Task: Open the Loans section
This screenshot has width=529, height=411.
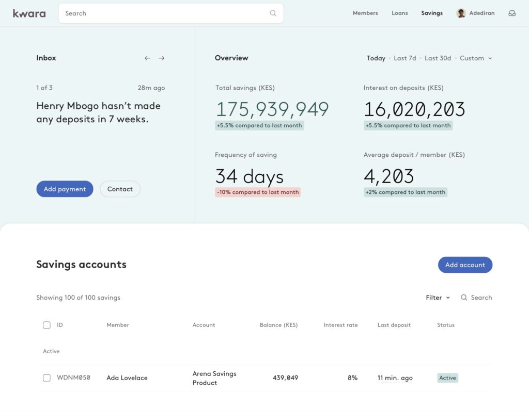Action: (x=399, y=13)
